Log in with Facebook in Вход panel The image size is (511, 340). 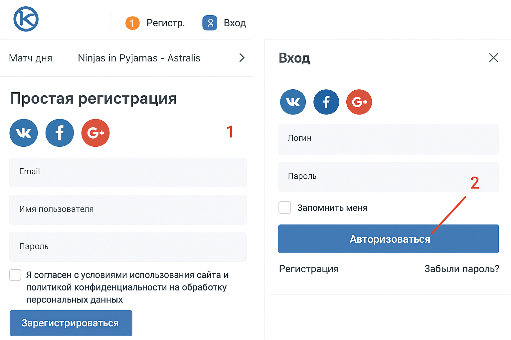(x=326, y=102)
